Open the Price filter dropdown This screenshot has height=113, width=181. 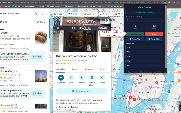(x=59, y=14)
